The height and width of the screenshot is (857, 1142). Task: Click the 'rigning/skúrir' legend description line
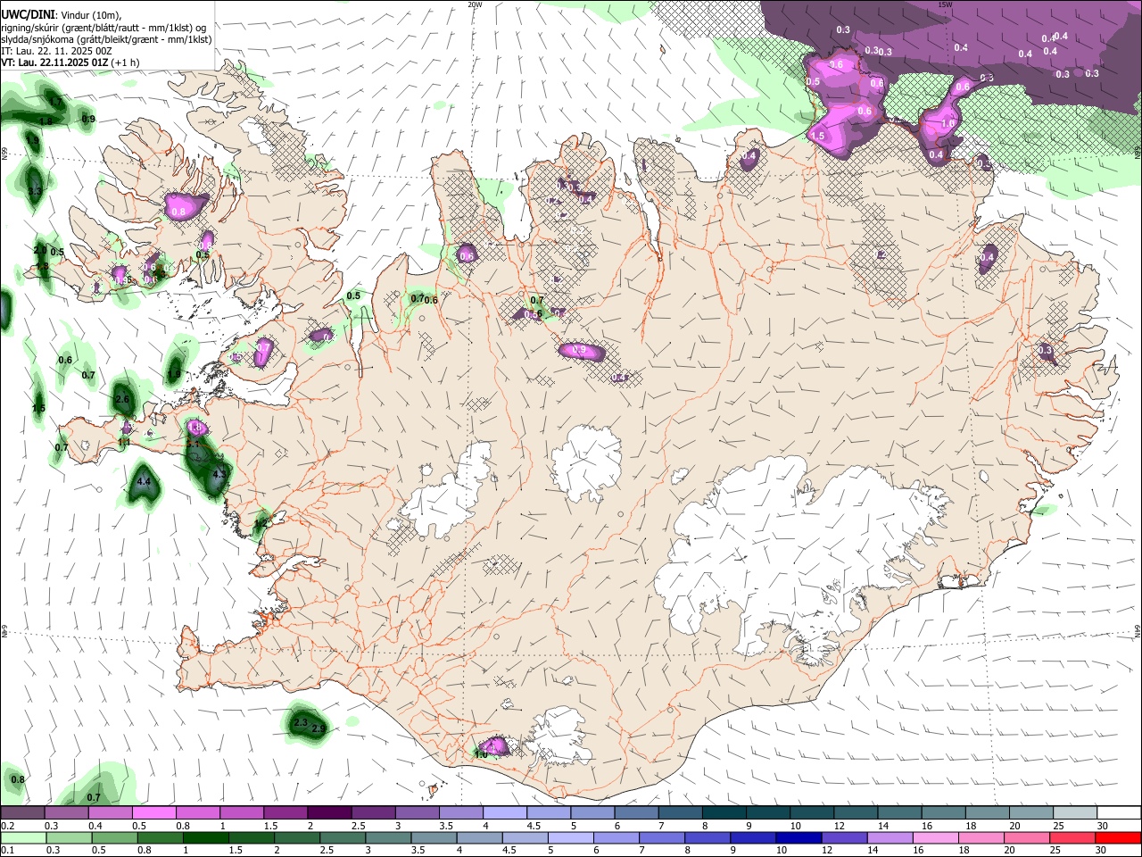click(x=103, y=28)
